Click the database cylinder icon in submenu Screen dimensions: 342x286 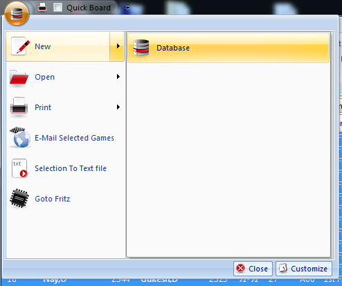tap(141, 48)
